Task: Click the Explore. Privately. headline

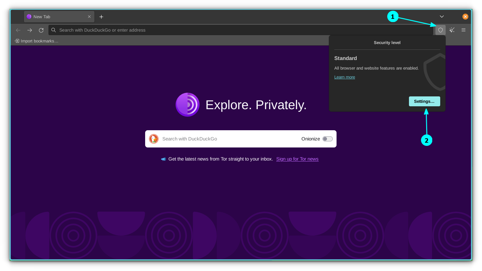Action: coord(256,105)
